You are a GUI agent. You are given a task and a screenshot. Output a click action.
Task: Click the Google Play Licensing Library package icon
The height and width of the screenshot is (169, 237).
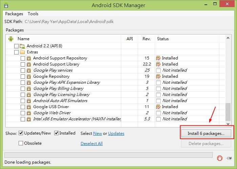(29, 95)
